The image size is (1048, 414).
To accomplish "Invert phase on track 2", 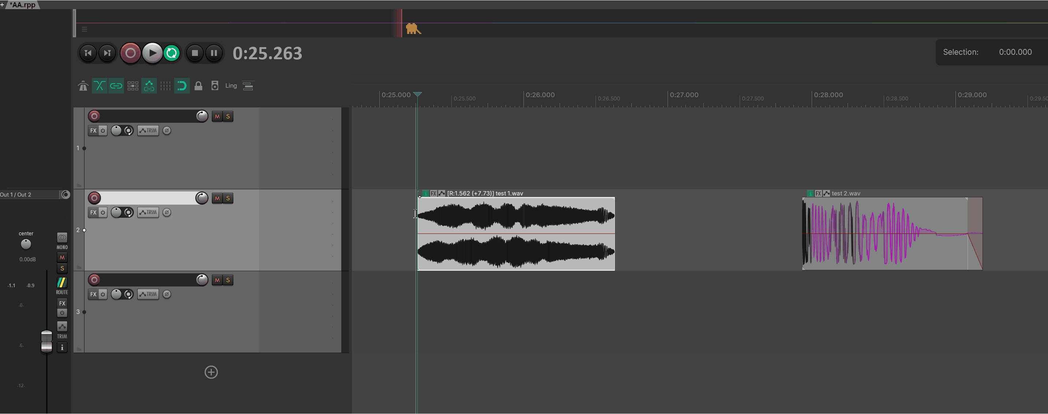I will (x=167, y=213).
